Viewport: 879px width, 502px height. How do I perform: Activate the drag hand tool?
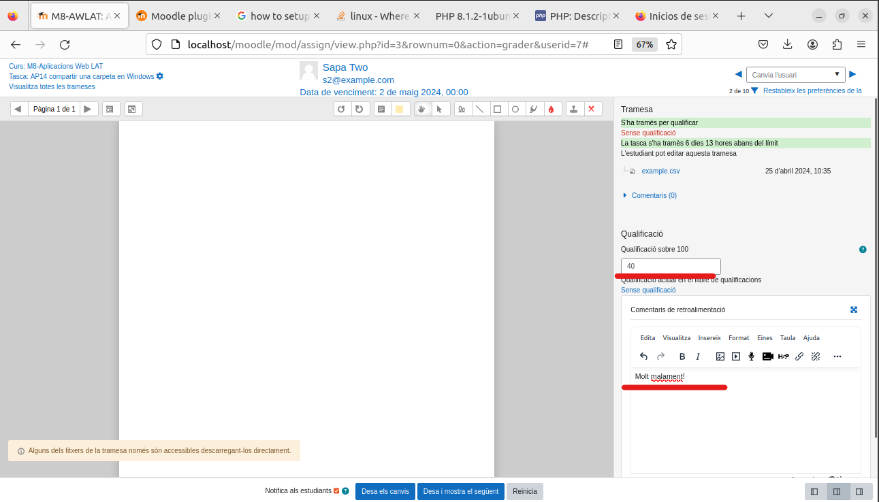click(x=422, y=109)
